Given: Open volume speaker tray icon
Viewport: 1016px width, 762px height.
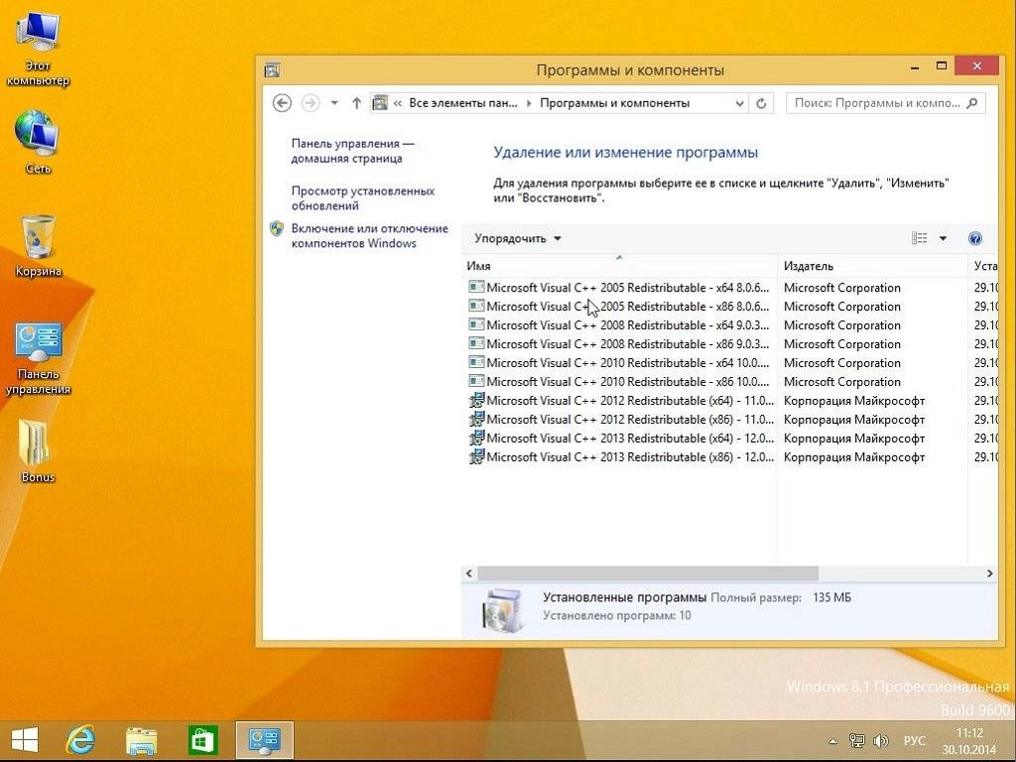Looking at the screenshot, I should [881, 740].
